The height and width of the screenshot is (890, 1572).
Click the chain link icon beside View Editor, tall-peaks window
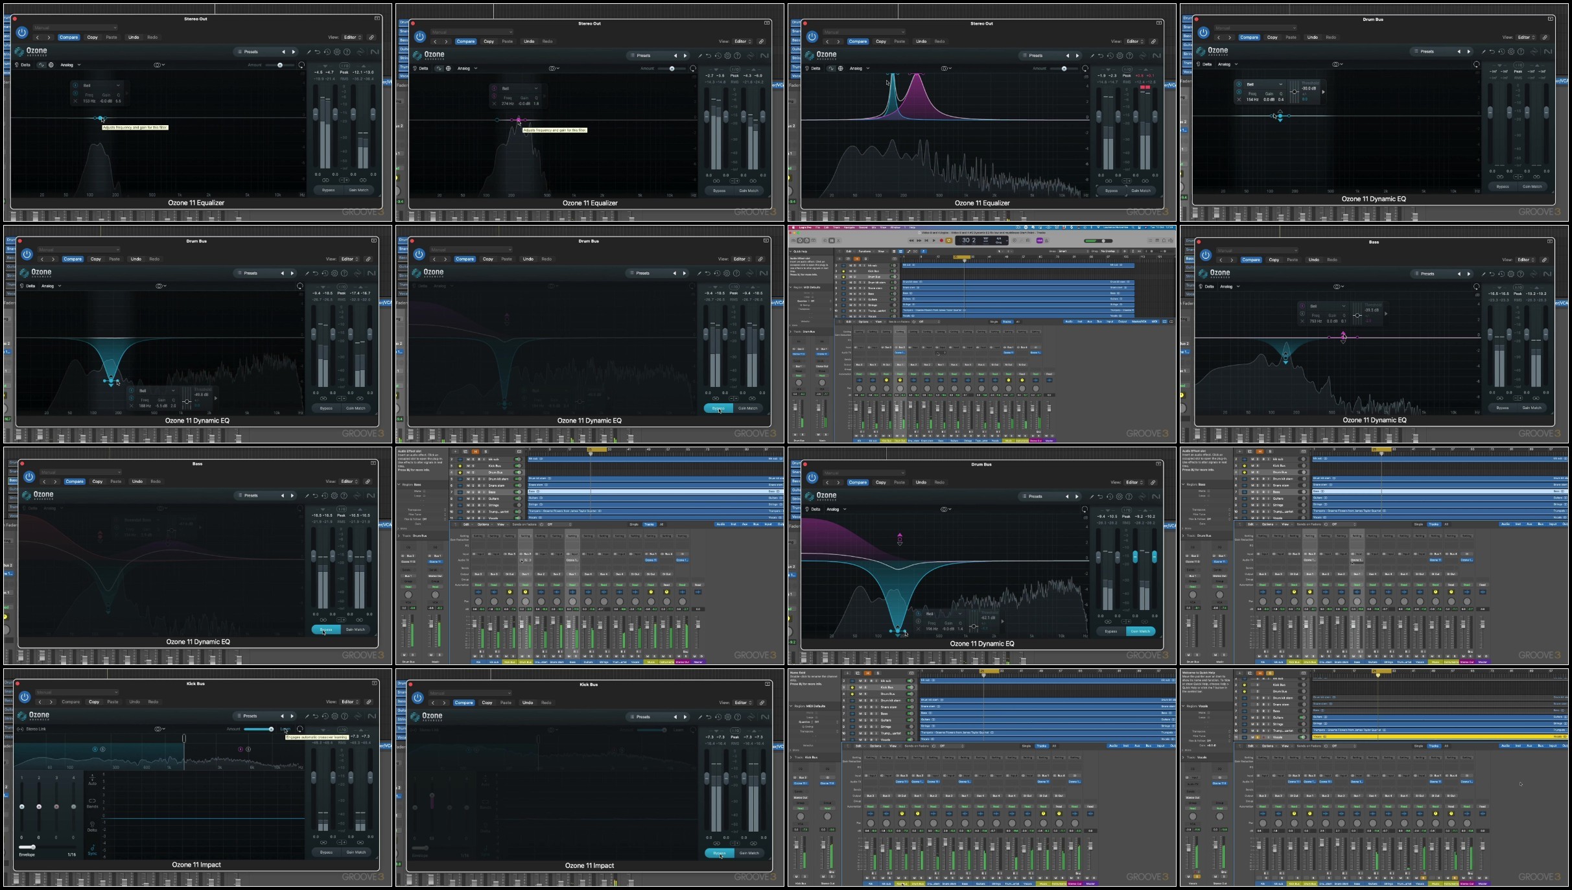(1153, 41)
